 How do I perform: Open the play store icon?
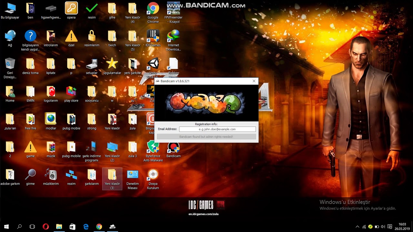[x=71, y=92]
